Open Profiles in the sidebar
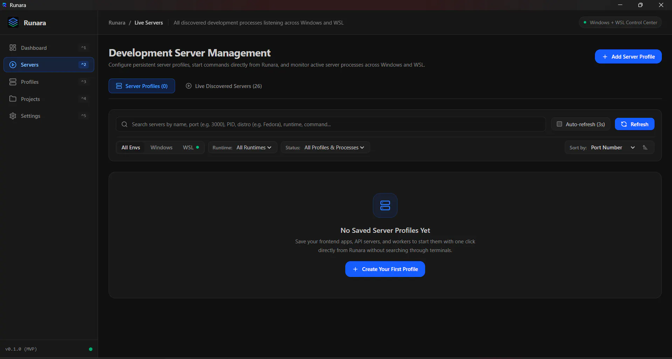Screen dimensions: 672x359 [49, 82]
